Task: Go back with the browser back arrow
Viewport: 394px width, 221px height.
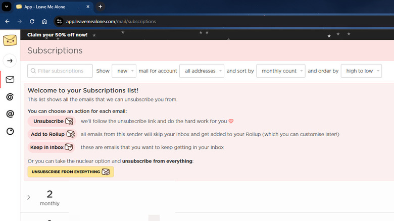Action: [7, 21]
